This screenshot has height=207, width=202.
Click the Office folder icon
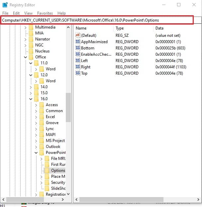pyautogui.click(x=31, y=57)
